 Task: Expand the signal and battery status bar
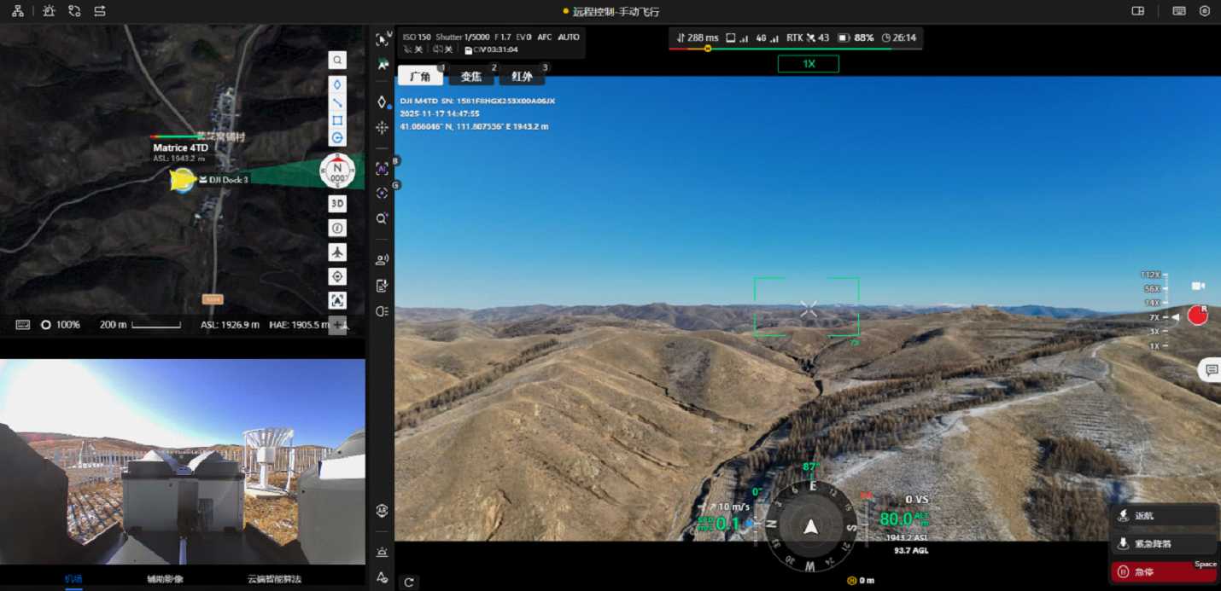[795, 38]
